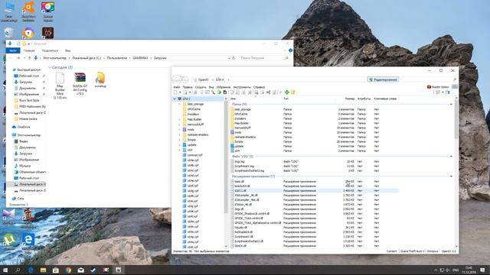Expand the Scripts folder in OpenIV tree

(180, 140)
